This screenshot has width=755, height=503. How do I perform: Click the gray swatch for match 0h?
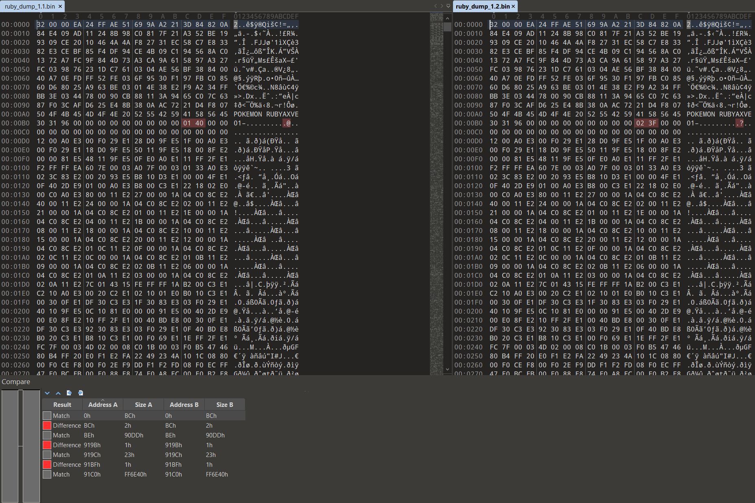[x=47, y=416]
